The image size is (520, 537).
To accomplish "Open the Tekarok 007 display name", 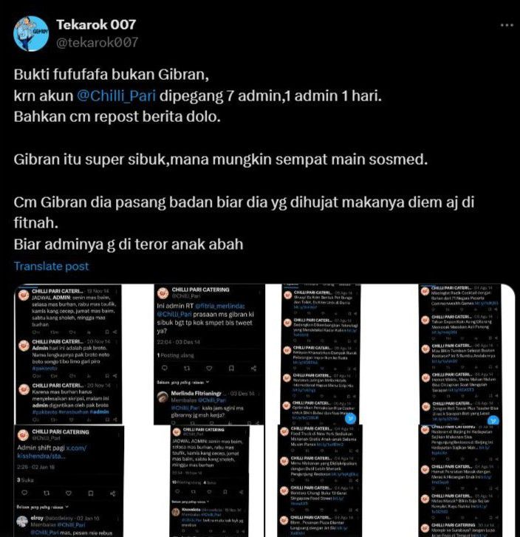I will pos(96,24).
